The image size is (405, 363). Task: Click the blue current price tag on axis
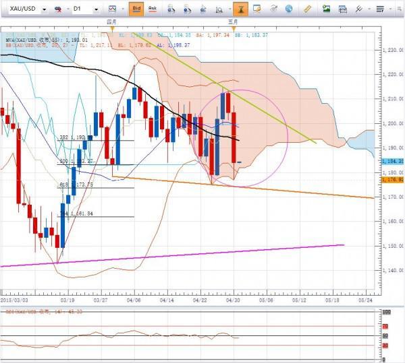[392, 161]
